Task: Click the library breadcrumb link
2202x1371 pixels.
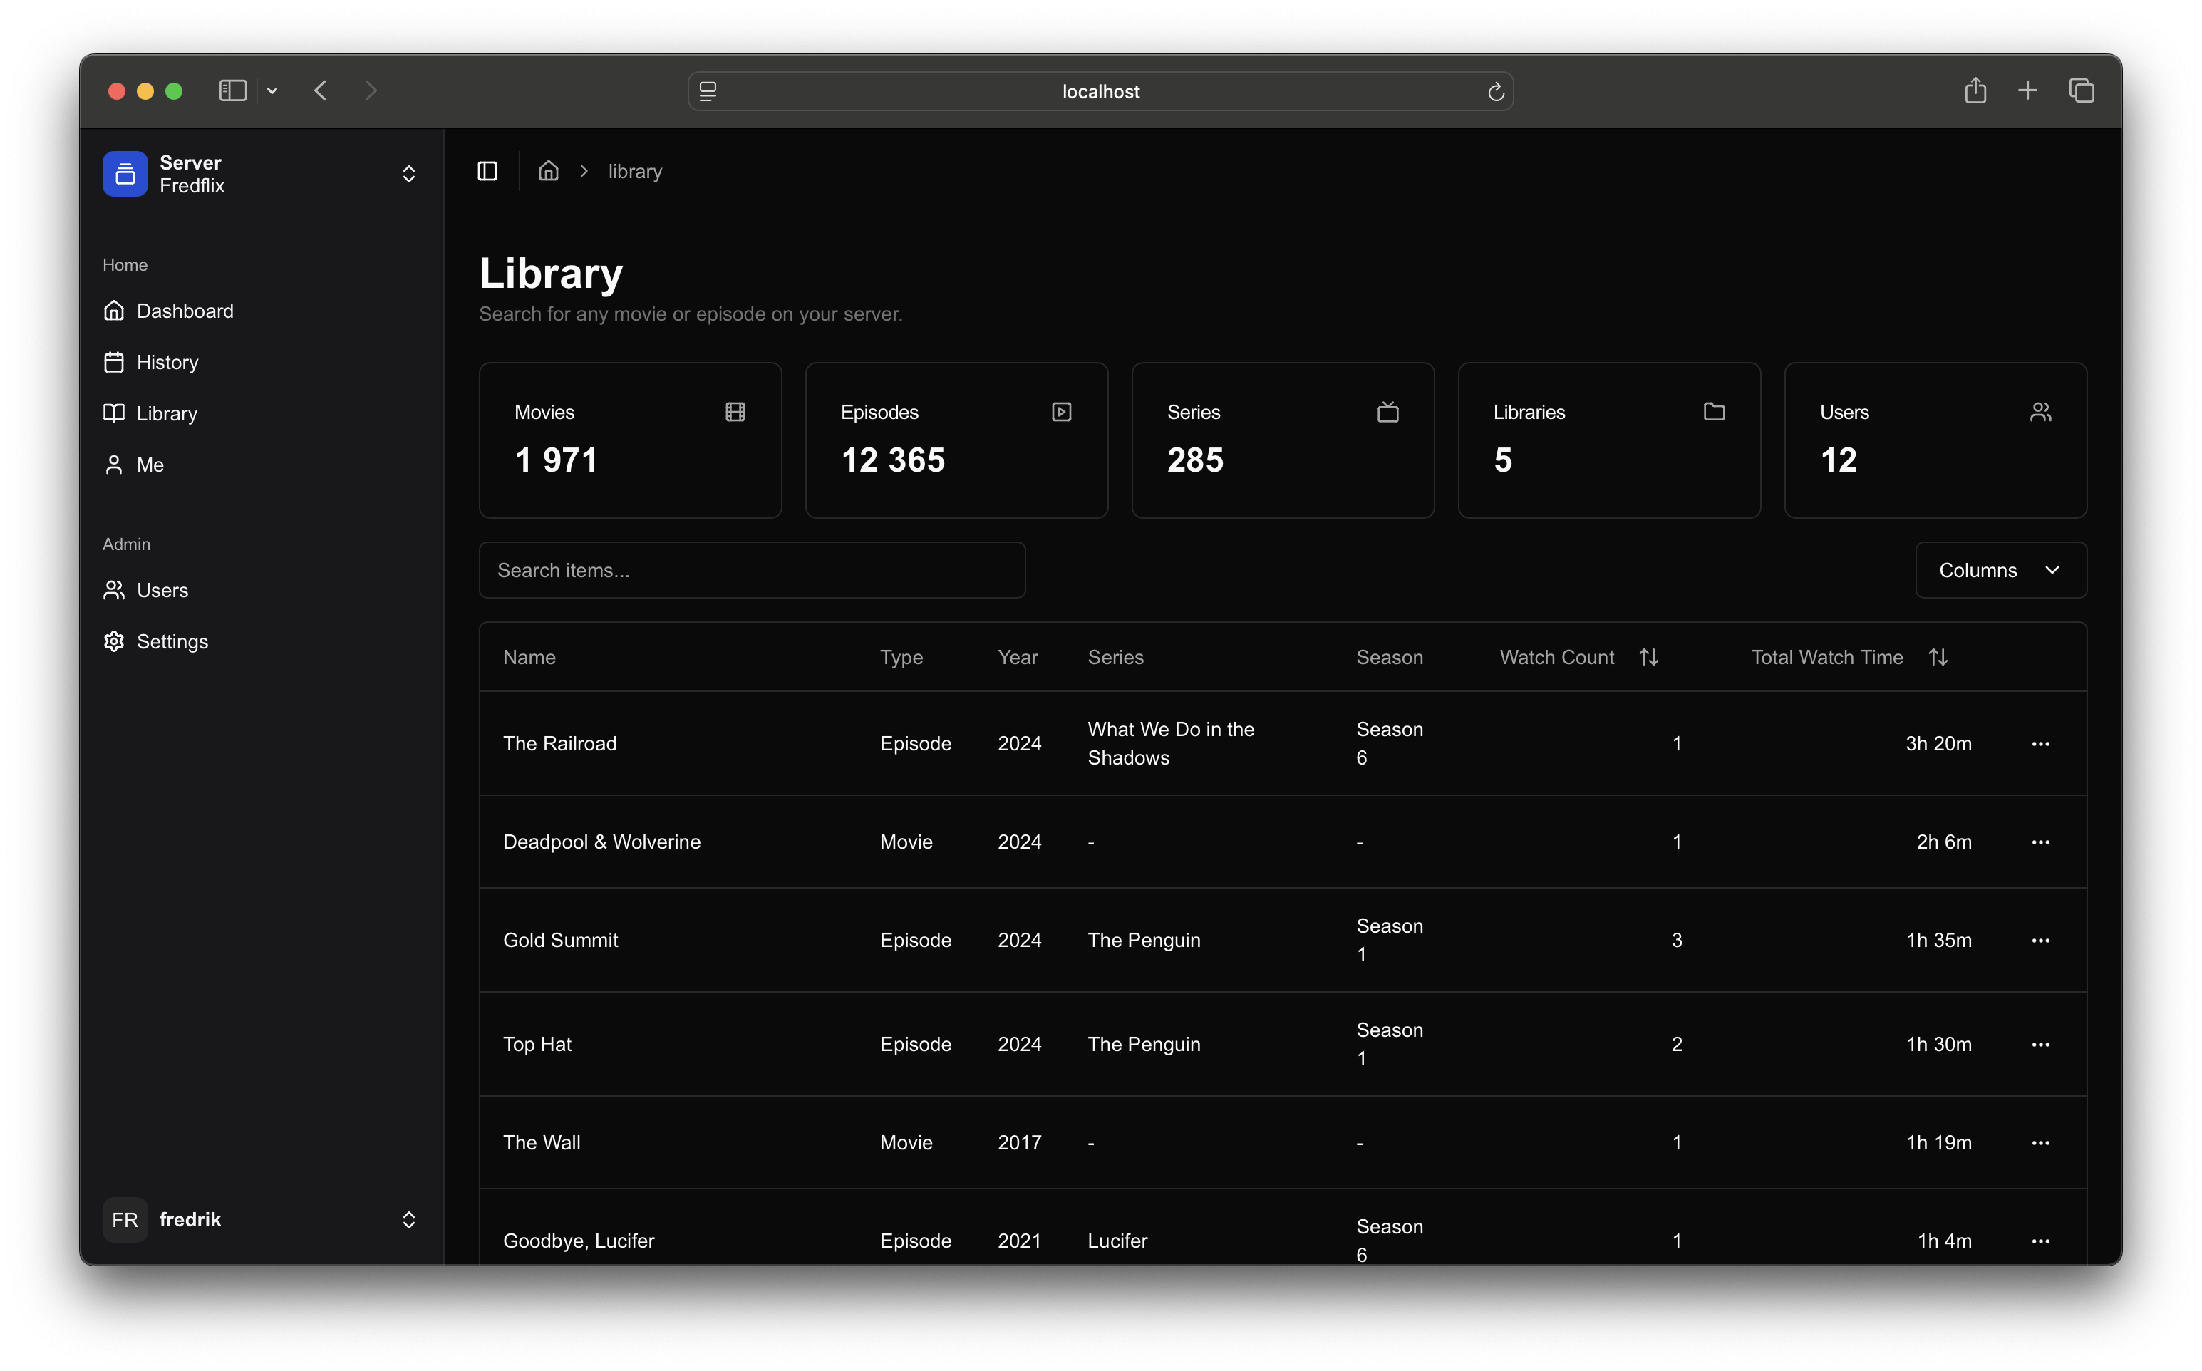Action: pyautogui.click(x=634, y=171)
